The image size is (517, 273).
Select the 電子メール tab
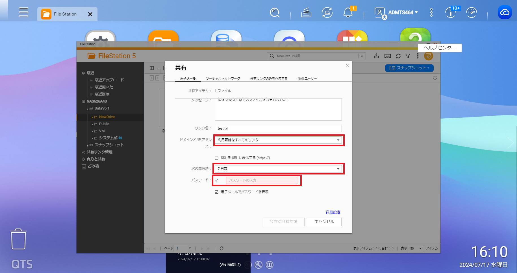188,78
